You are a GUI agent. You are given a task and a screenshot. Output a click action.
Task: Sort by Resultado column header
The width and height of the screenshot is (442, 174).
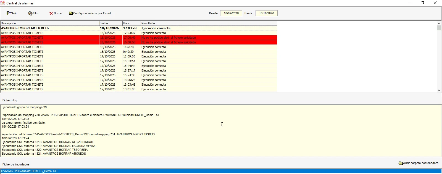click(x=209, y=23)
